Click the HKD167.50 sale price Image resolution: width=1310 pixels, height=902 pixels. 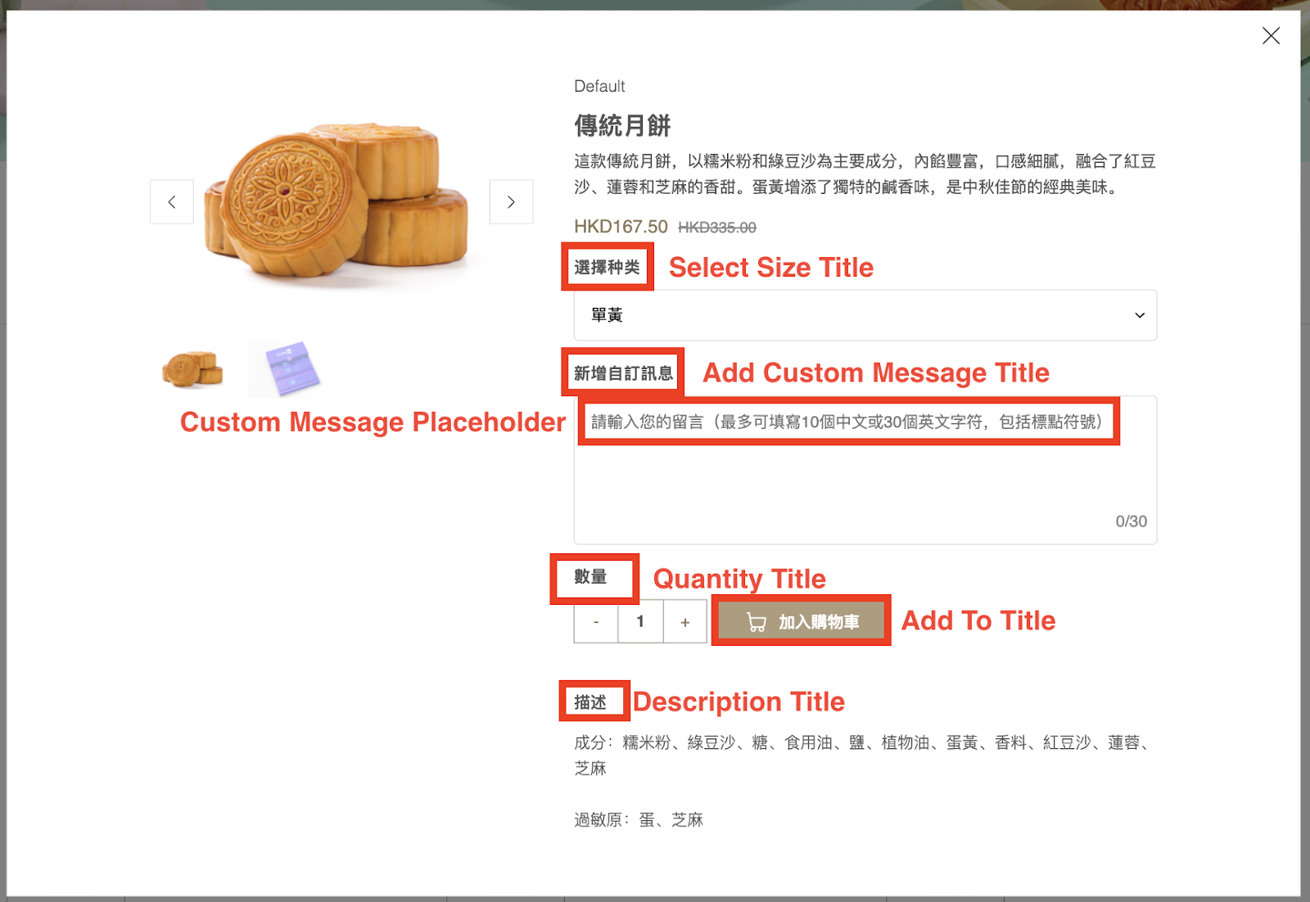[621, 227]
